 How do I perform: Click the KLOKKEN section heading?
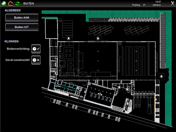(11, 41)
